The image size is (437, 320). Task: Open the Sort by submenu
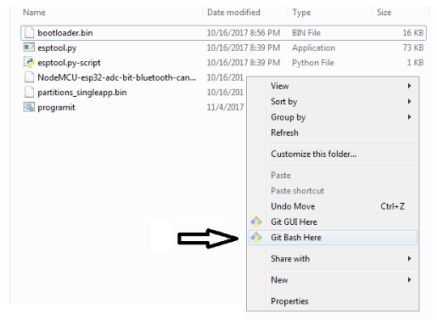(333, 101)
